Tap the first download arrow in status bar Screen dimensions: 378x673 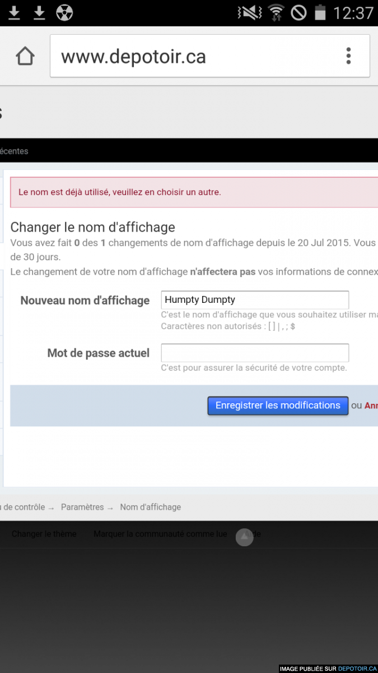pyautogui.click(x=14, y=12)
